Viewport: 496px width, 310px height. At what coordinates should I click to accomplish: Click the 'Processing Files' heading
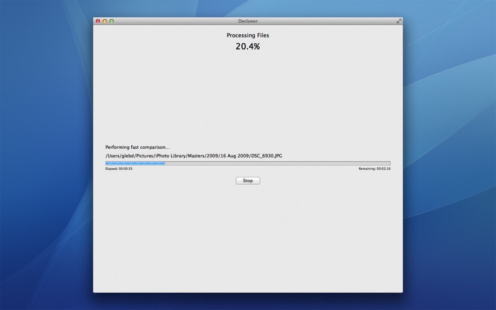pyautogui.click(x=247, y=35)
